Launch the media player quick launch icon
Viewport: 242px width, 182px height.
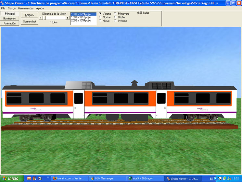point(40,178)
